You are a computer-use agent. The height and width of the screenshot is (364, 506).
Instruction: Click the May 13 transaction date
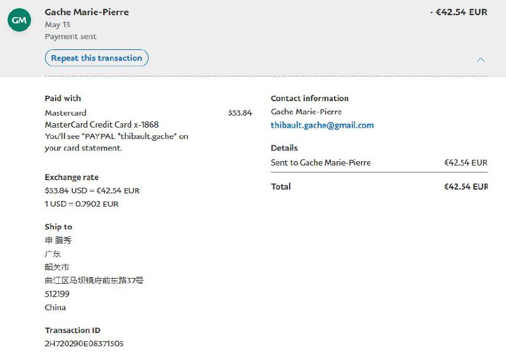coord(57,25)
